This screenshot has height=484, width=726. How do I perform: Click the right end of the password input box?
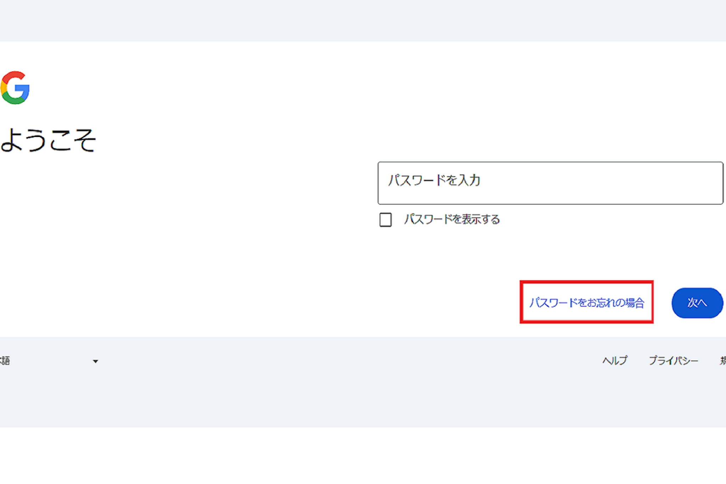(705, 183)
